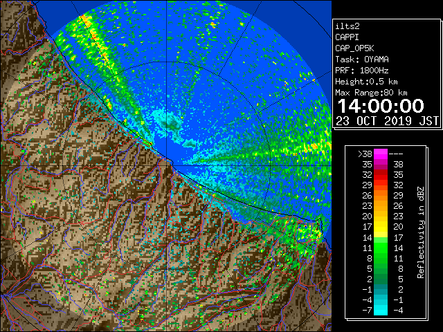This screenshot has height=332, width=443.
Task: Select the date text 23 OCT 2019 JST
Action: tap(387, 121)
